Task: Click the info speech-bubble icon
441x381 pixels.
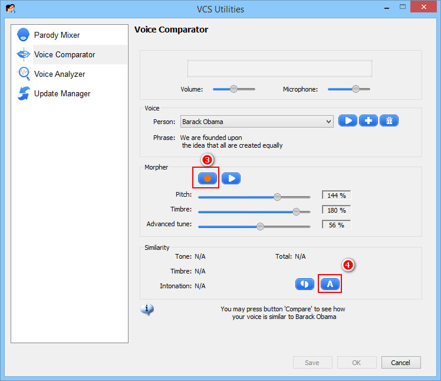Action: click(x=147, y=310)
